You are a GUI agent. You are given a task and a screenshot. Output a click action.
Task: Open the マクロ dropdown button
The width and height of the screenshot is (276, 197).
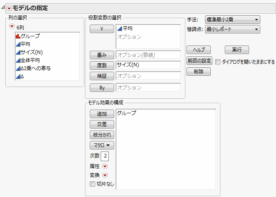(x=102, y=145)
